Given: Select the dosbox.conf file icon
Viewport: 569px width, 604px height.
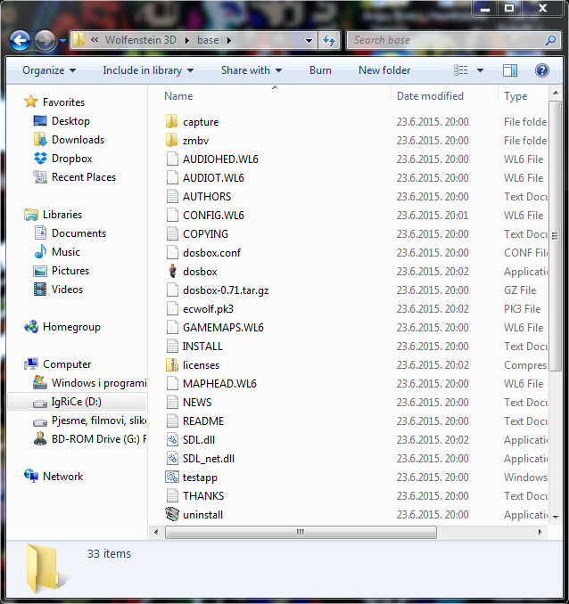Looking at the screenshot, I should 171,253.
